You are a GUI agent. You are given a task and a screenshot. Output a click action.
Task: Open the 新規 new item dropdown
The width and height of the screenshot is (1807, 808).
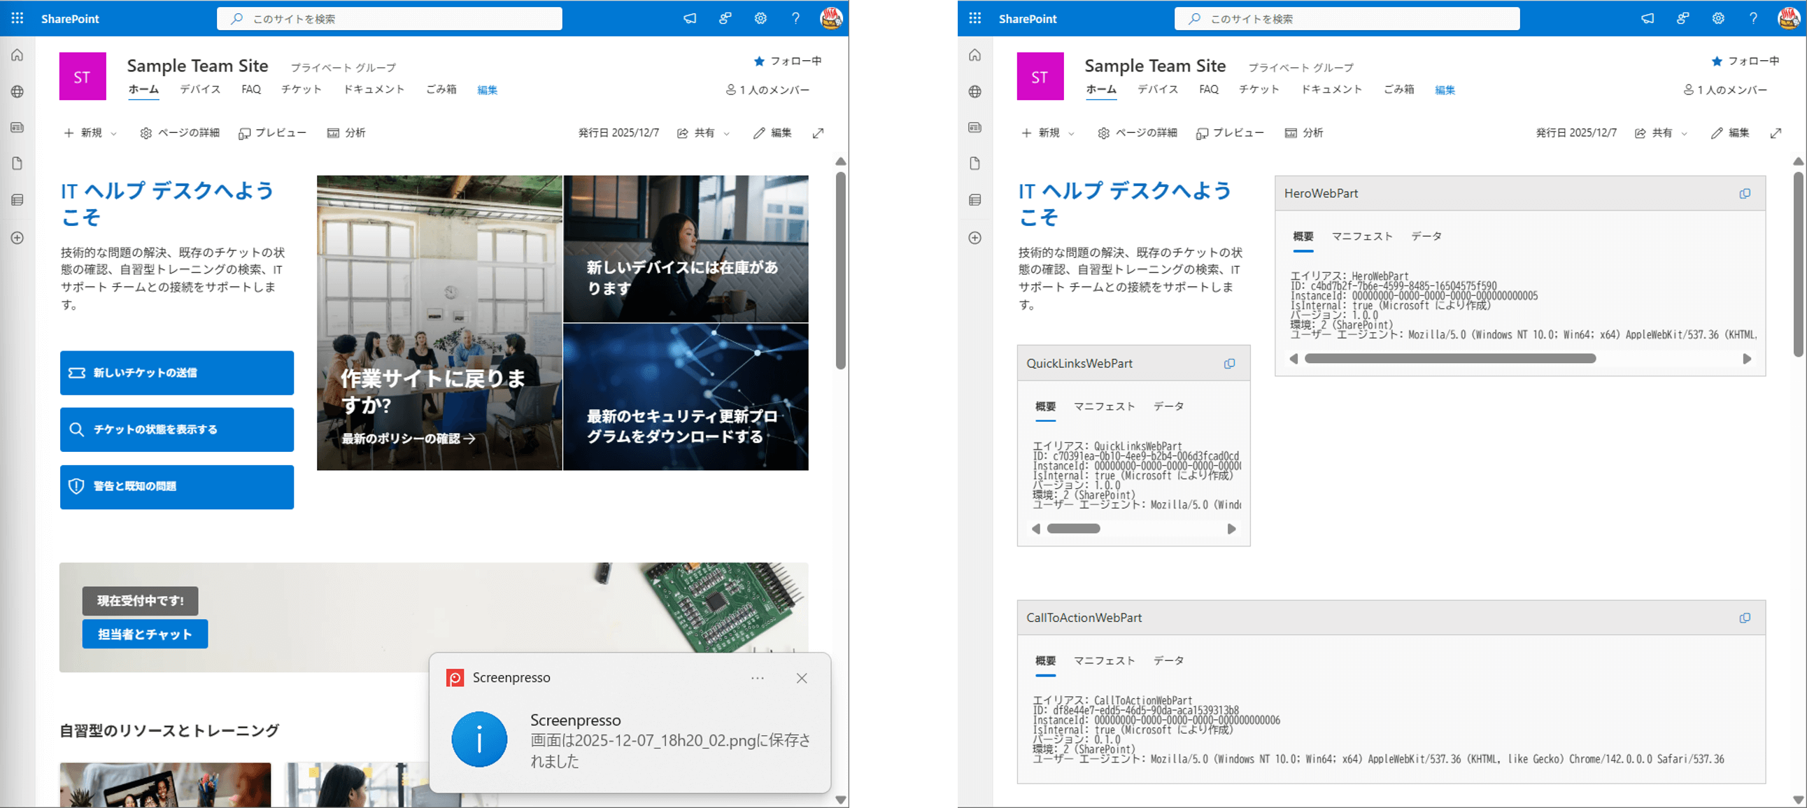[x=89, y=132]
